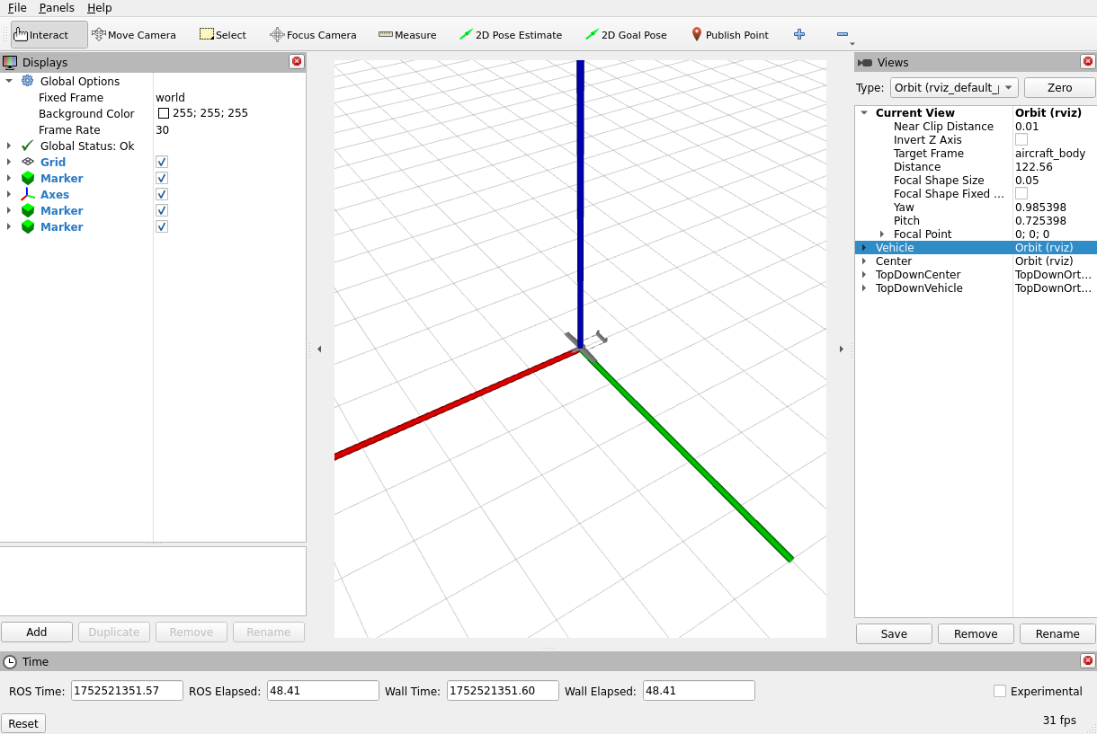
Task: Open the view Type dropdown
Action: [953, 87]
